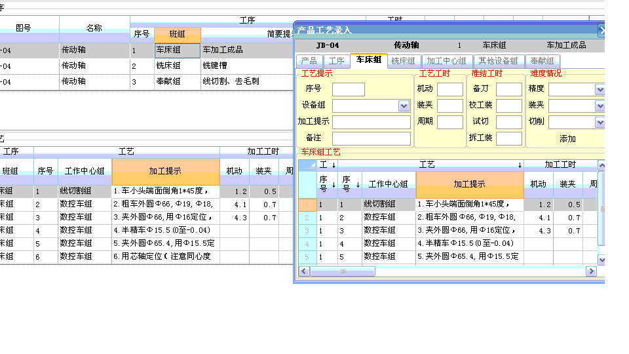
Task: Expand the 切削 dropdown list
Action: point(600,122)
